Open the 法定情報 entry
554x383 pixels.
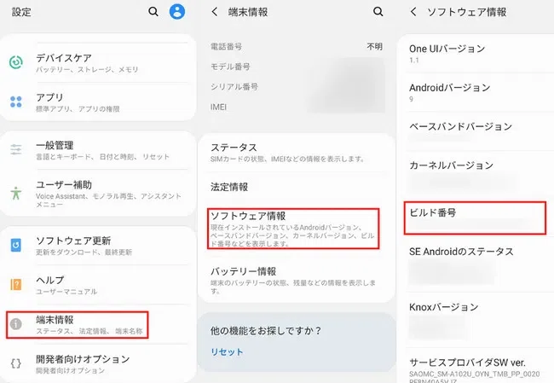[x=296, y=187]
